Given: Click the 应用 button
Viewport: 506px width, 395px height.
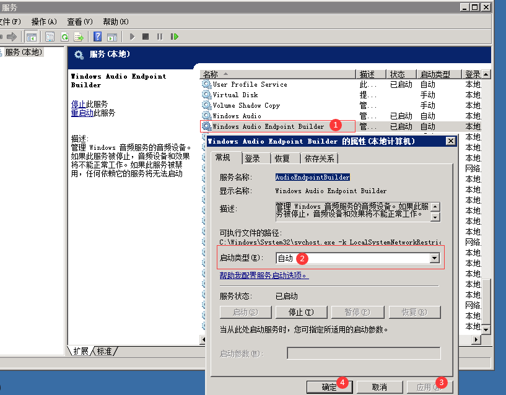Looking at the screenshot, I should pyautogui.click(x=430, y=387).
